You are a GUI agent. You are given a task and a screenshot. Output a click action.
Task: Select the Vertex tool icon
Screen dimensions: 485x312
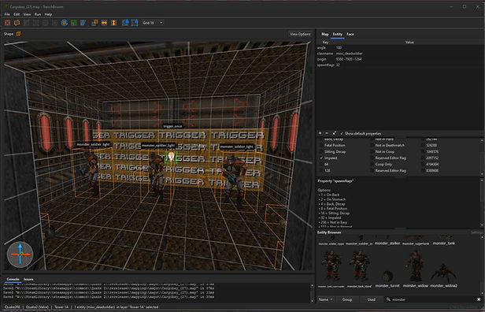[36, 23]
